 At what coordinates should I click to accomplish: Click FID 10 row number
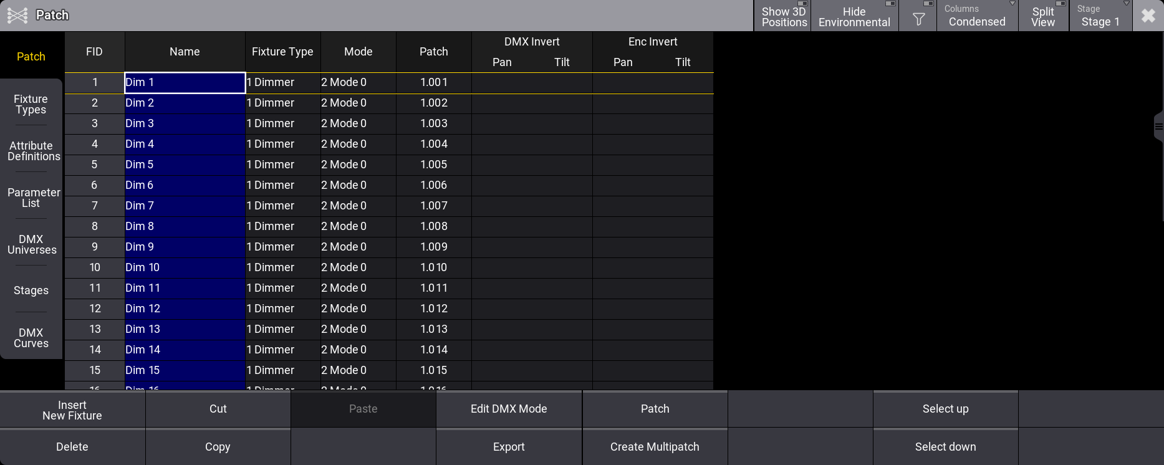(95, 267)
